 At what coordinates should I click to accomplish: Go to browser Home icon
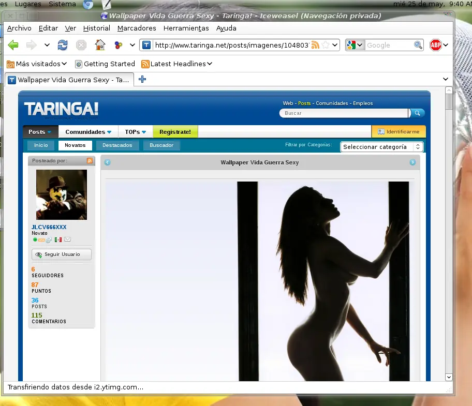pos(100,46)
